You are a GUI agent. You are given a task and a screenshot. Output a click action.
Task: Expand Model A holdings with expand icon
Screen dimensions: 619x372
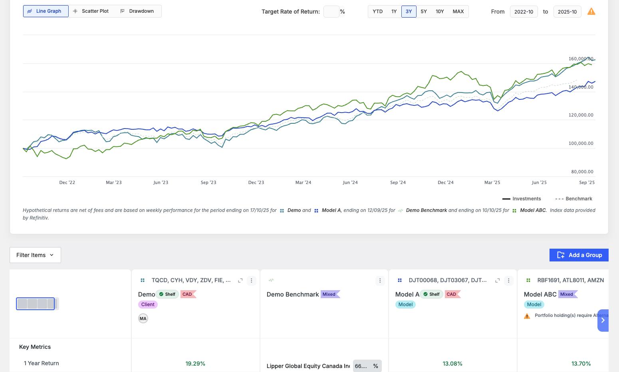click(x=498, y=281)
